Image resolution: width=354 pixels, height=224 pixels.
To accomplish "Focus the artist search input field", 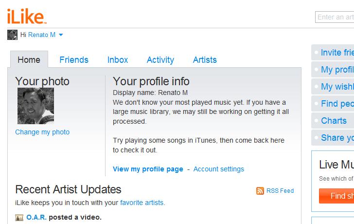I will tap(336, 17).
